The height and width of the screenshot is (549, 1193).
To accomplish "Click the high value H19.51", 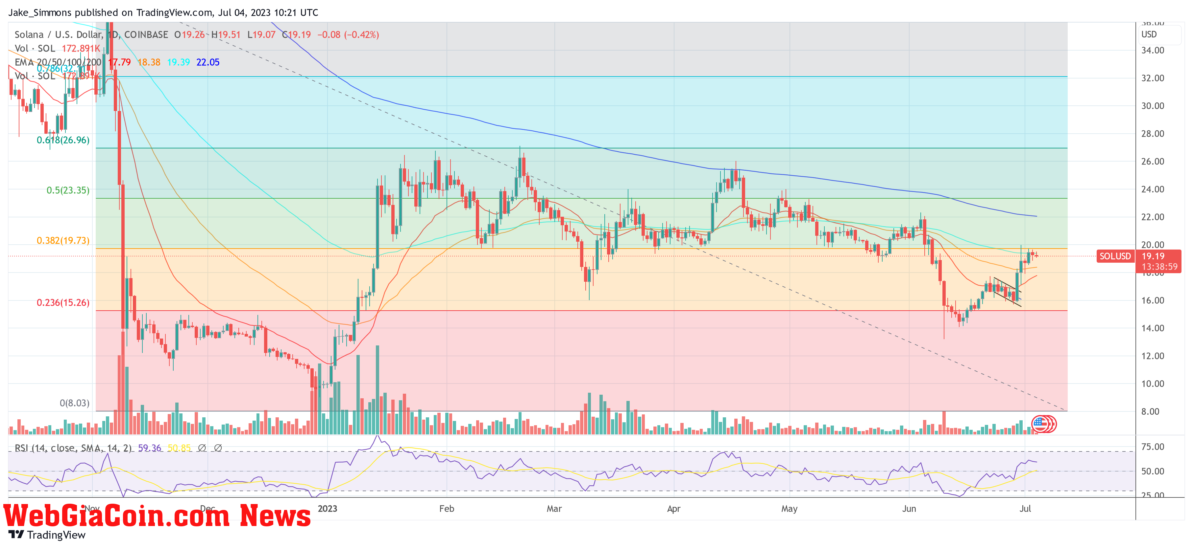I will point(226,35).
